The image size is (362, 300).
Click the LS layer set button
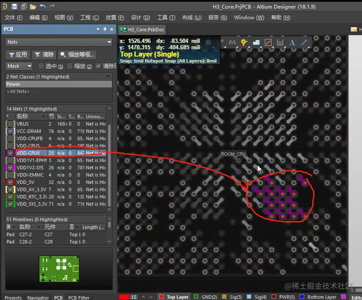(x=133, y=297)
